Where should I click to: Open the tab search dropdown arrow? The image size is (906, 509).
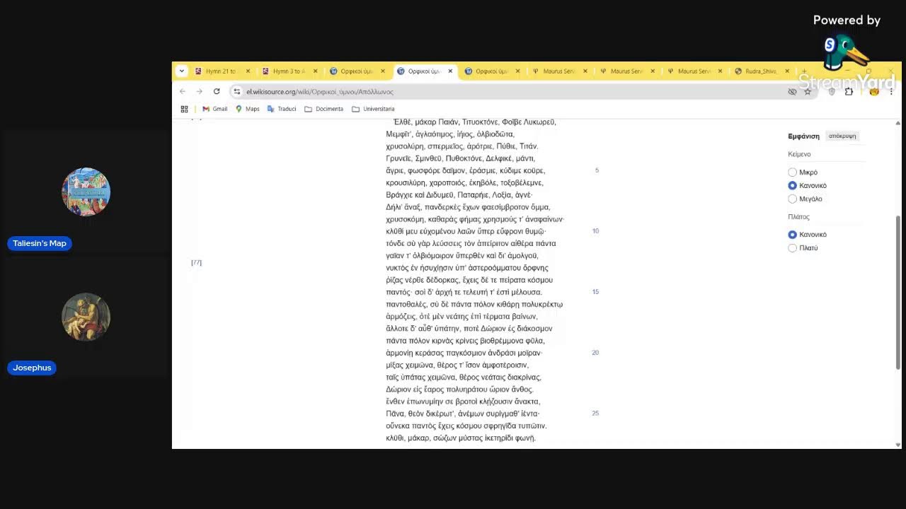[182, 71]
